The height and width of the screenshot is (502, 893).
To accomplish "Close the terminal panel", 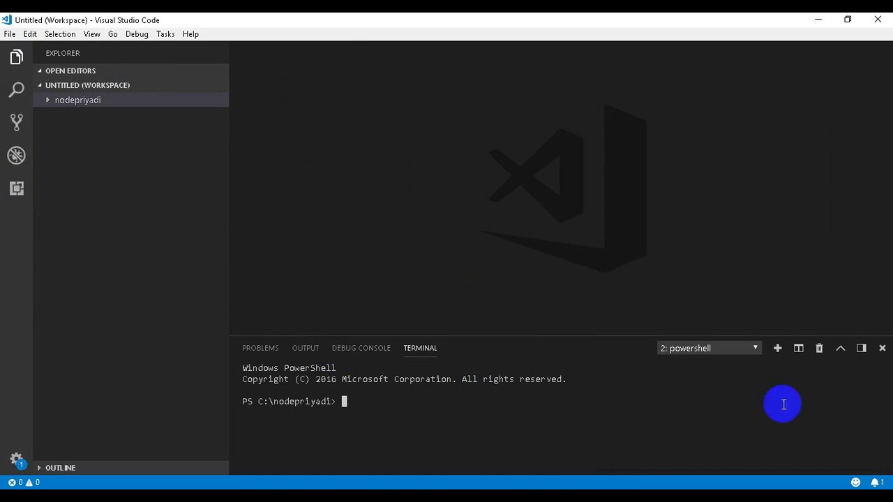I will (882, 348).
